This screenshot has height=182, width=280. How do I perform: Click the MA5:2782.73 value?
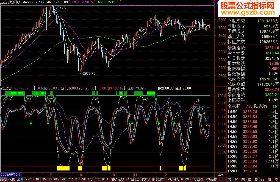(x=32, y=2)
